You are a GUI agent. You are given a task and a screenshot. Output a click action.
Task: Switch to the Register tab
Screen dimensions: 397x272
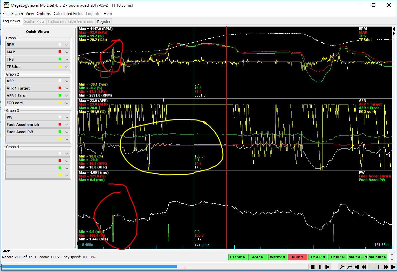[x=104, y=21]
